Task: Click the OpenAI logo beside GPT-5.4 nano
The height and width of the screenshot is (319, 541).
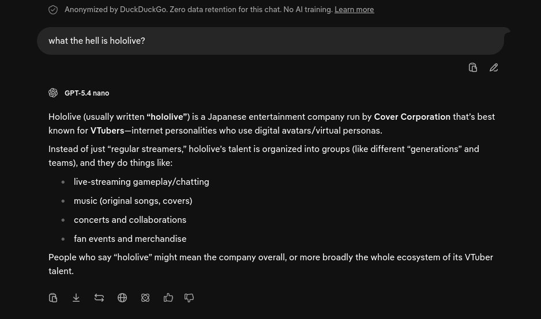Action: point(53,93)
